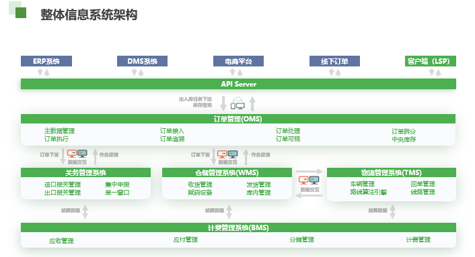Click the 计费管理系统(BMS) header bar
The width and height of the screenshot is (475, 257).
click(x=238, y=227)
